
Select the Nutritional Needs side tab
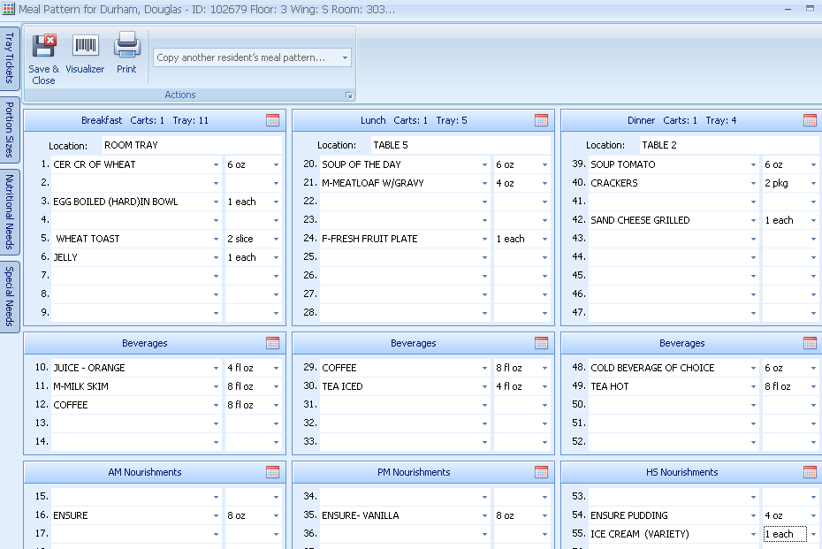coord(10,212)
